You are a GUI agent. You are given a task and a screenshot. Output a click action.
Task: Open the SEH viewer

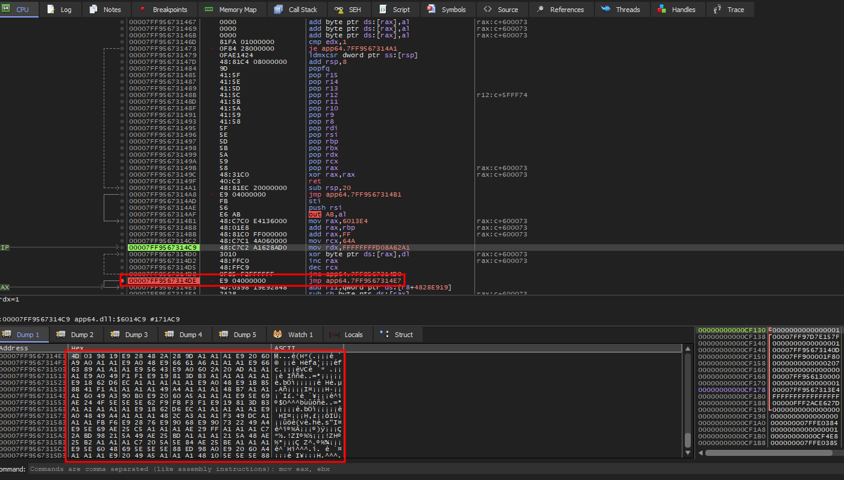348,9
